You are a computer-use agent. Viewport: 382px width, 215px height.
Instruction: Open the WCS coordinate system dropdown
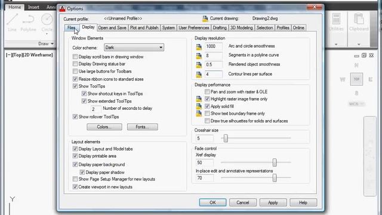356,104
